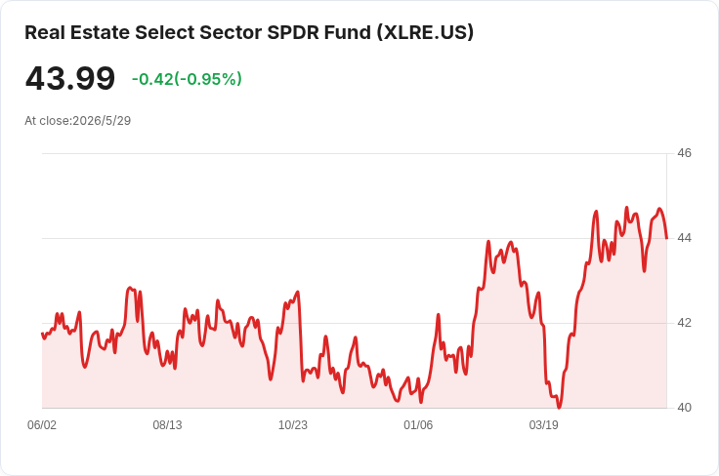Click the 03/19 date label on x-axis
Viewport: 719px width, 476px height.
pos(543,424)
